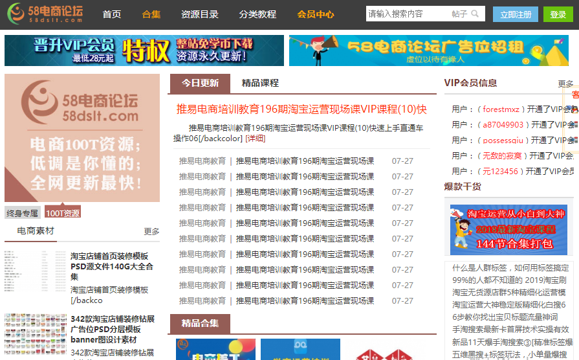
Task: Click the search magnifier icon
Action: coord(475,14)
